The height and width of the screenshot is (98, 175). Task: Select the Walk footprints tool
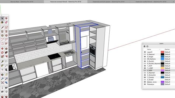click(x=6, y=88)
